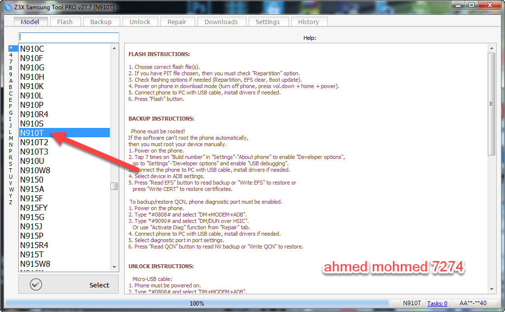Screen dimensions: 505x312
Task: Select the Model tab
Action: point(30,22)
